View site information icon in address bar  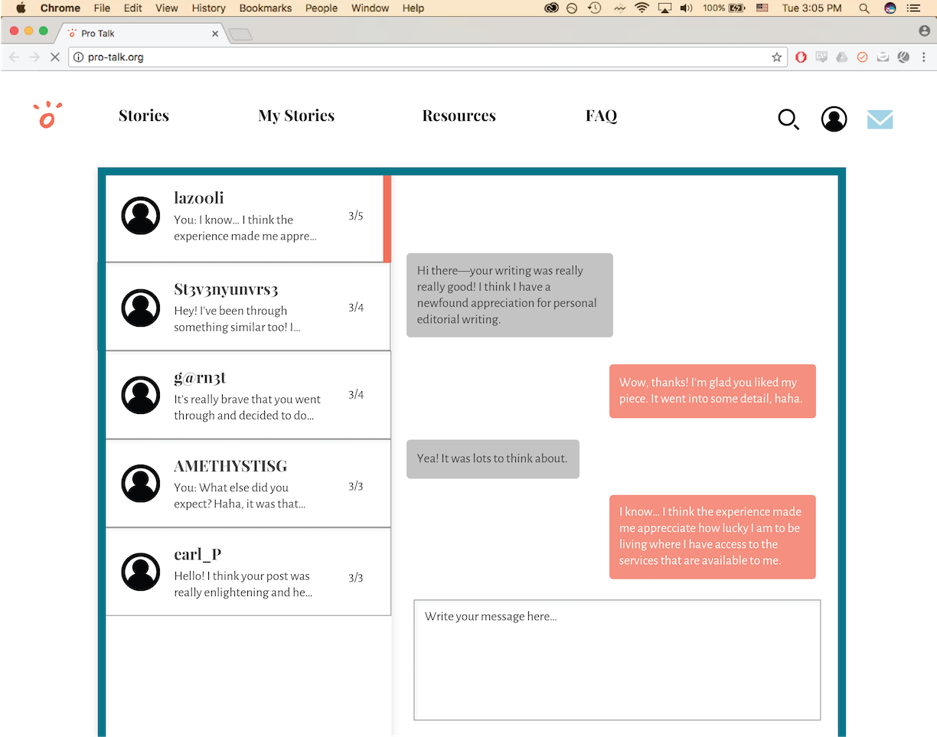[78, 57]
